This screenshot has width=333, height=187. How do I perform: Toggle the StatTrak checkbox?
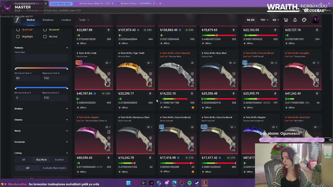click(18, 30)
